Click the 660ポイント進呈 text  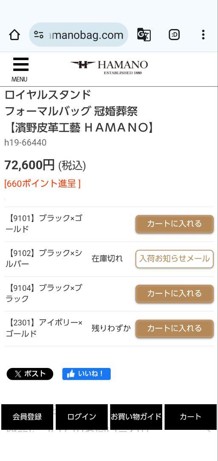pos(42,184)
